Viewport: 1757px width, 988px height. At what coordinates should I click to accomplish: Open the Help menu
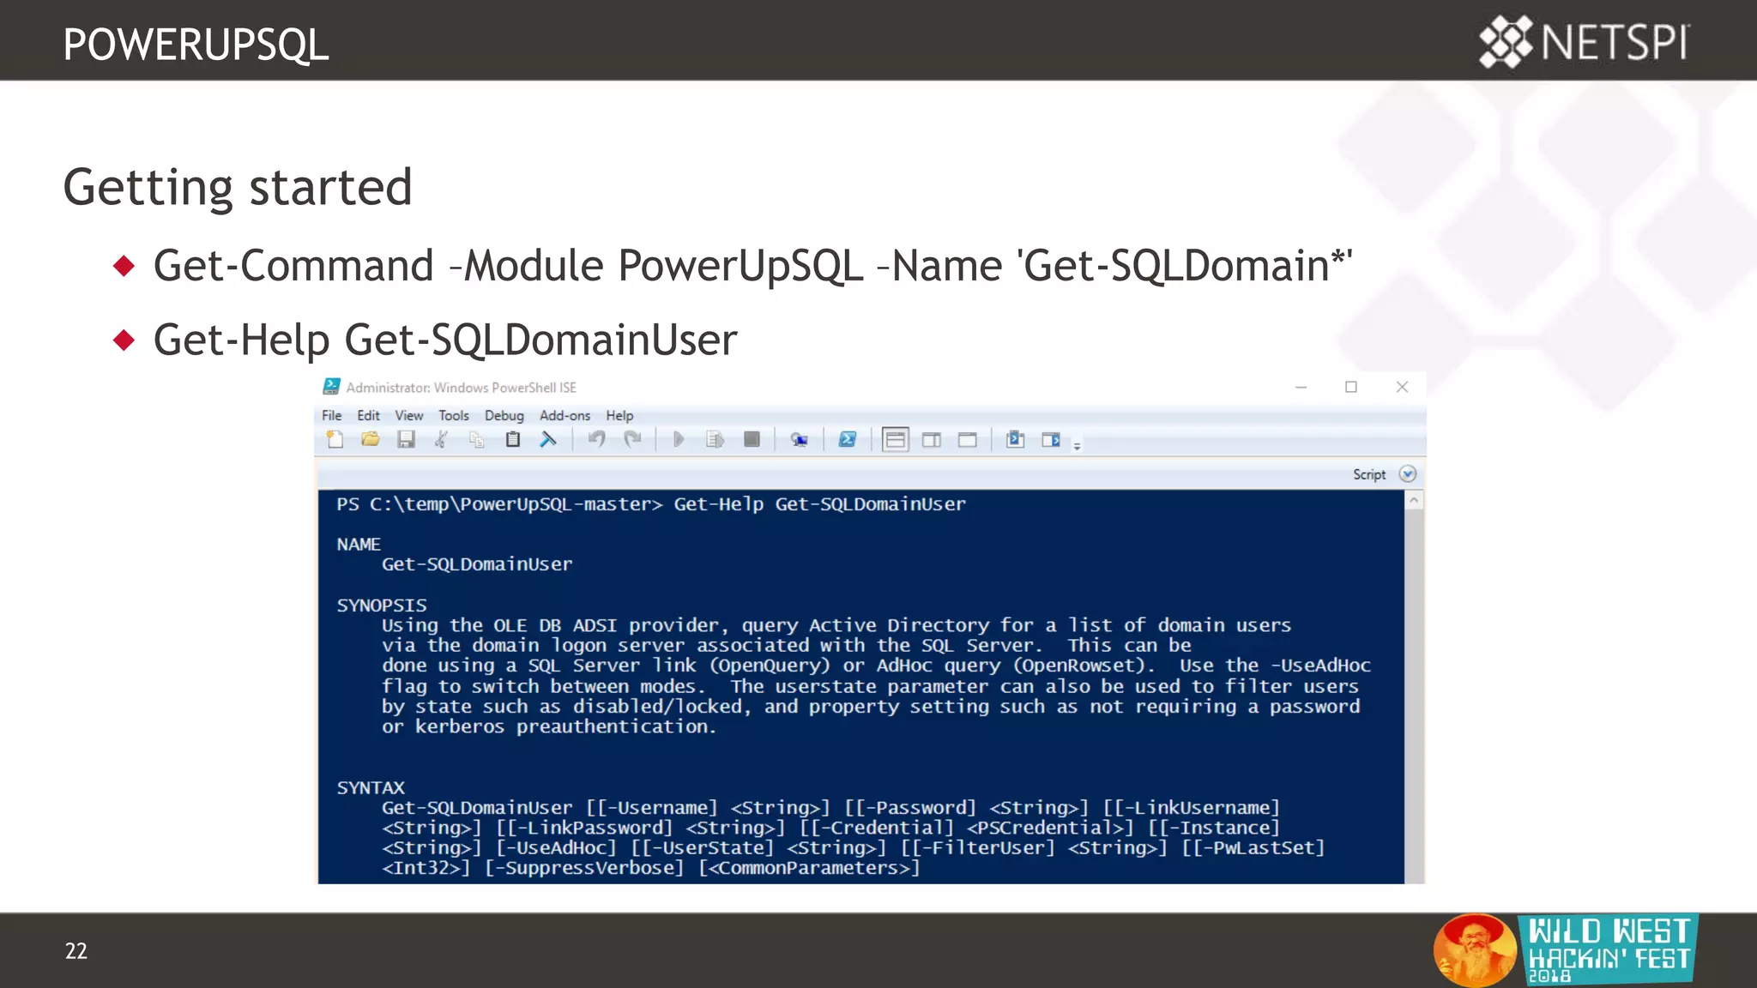point(619,415)
